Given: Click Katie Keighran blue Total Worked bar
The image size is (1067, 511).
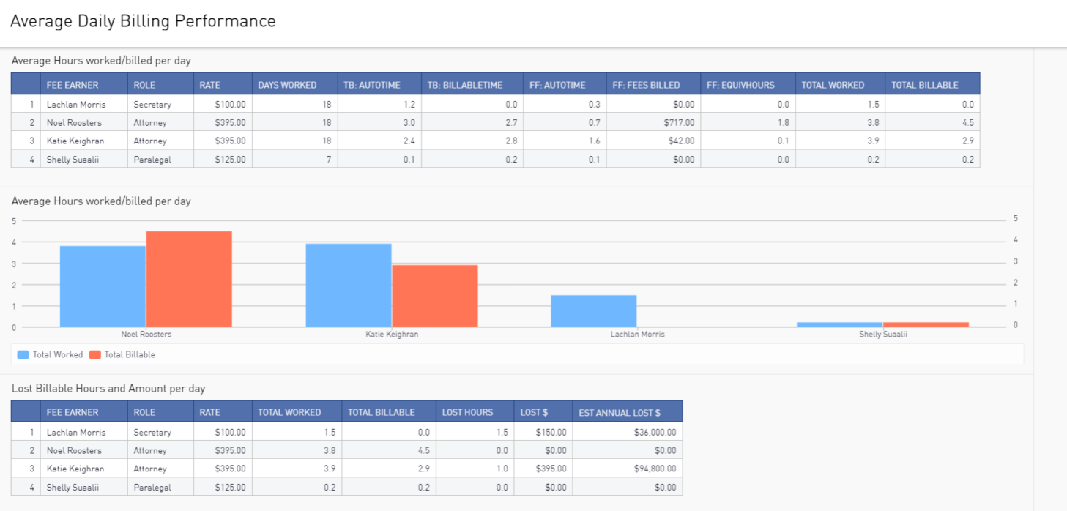Looking at the screenshot, I should 349,286.
